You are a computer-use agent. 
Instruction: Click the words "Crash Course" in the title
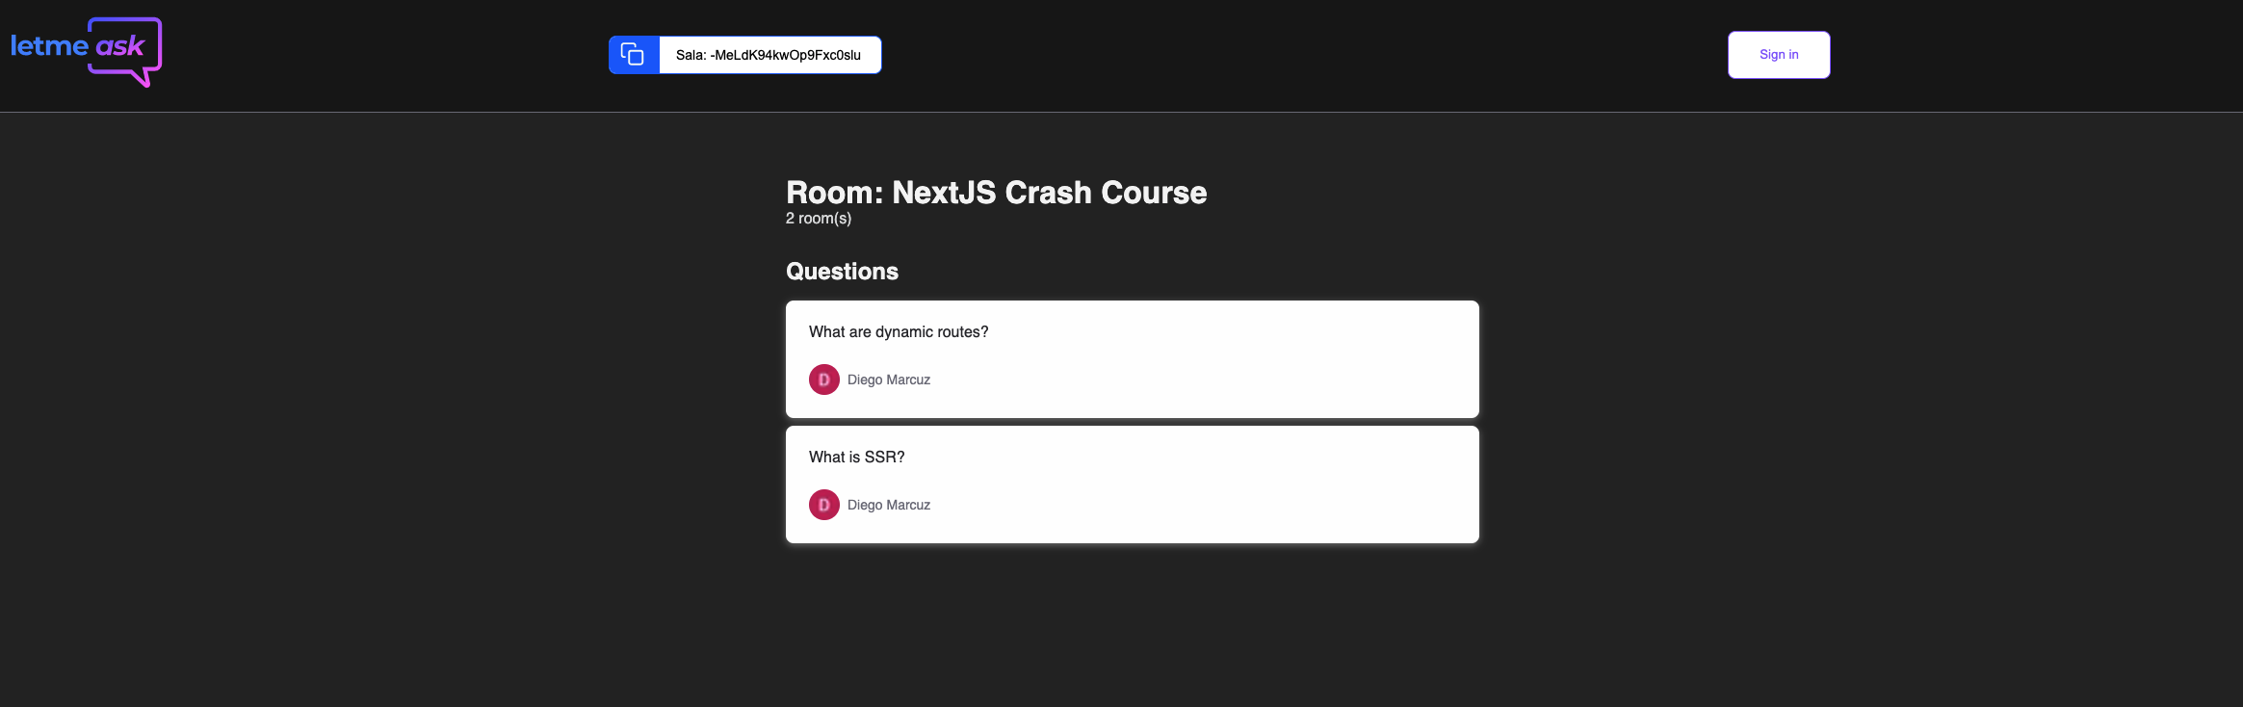point(1107,193)
